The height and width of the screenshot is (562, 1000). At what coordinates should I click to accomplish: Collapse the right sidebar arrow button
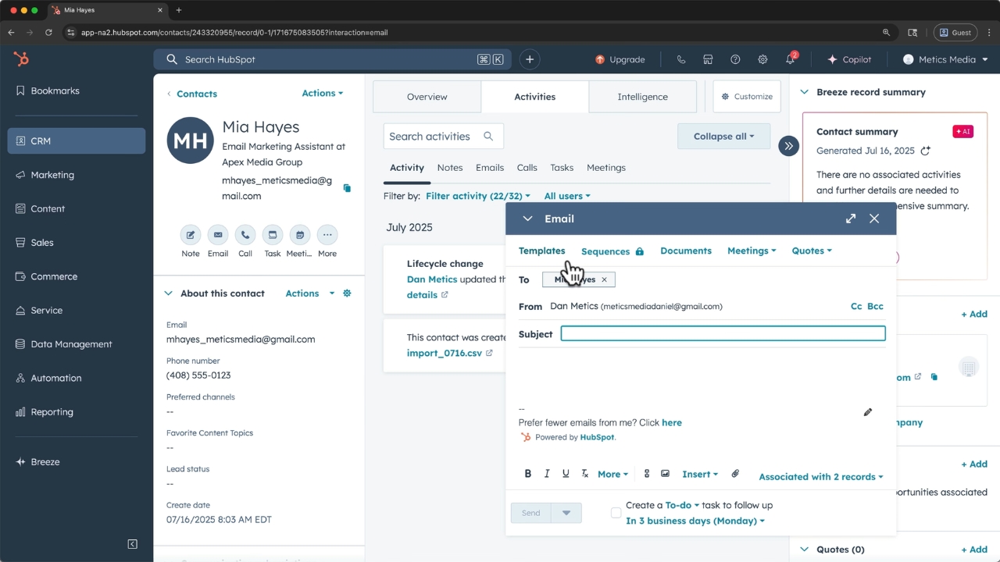pos(788,145)
